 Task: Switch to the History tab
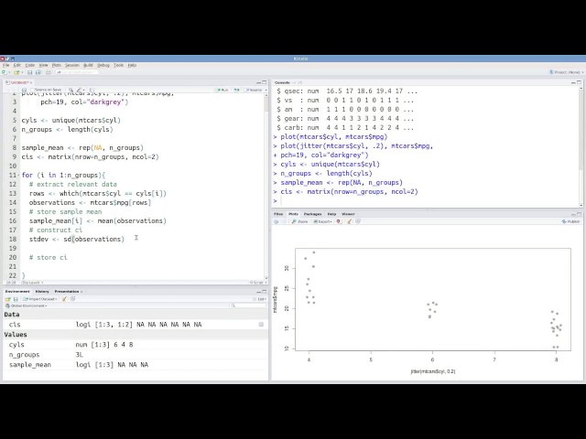(42, 292)
